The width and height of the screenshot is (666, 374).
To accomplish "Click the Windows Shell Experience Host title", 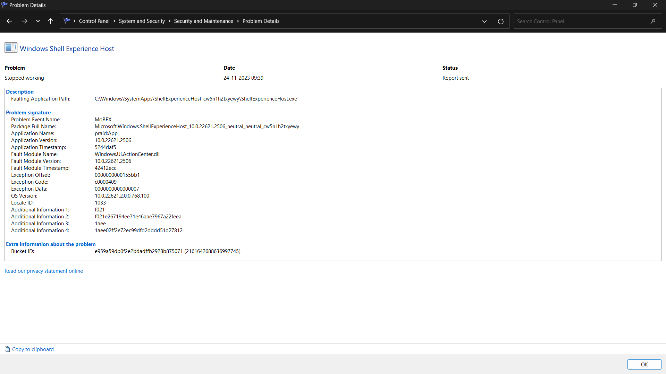I will point(67,49).
